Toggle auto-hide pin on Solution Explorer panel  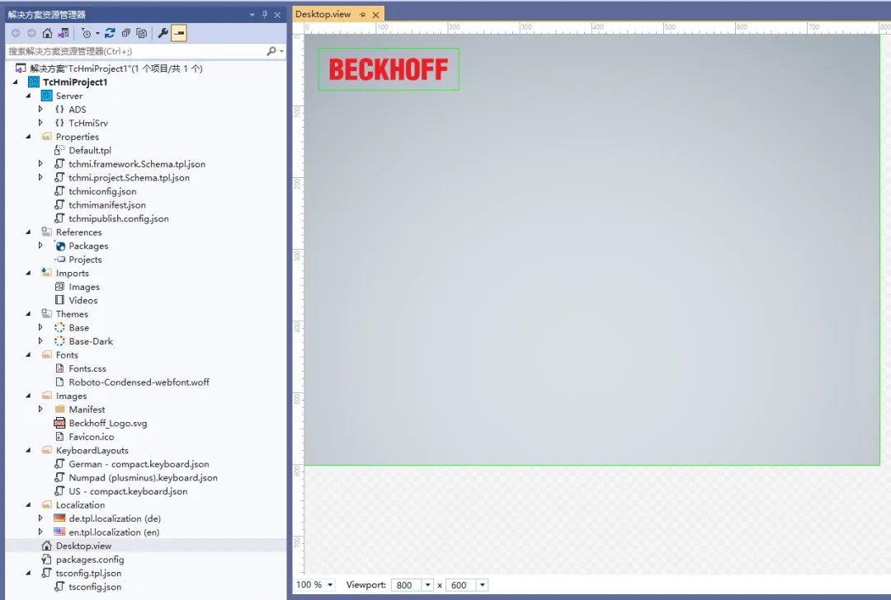tap(264, 15)
